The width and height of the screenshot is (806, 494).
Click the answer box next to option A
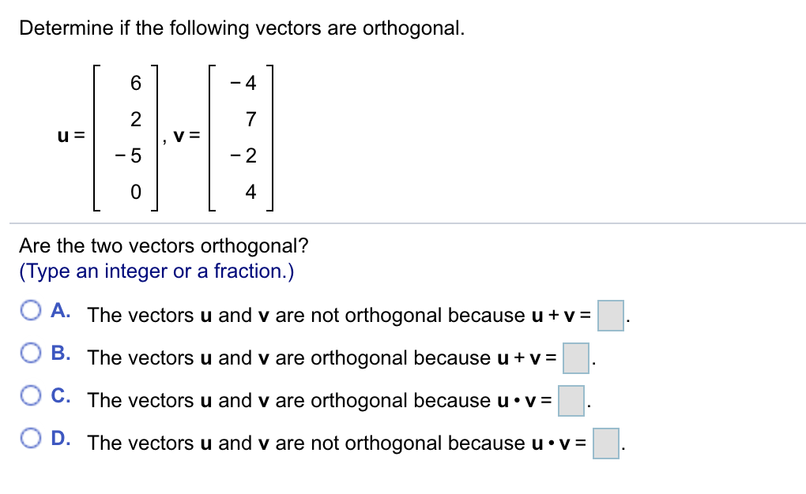coord(612,314)
